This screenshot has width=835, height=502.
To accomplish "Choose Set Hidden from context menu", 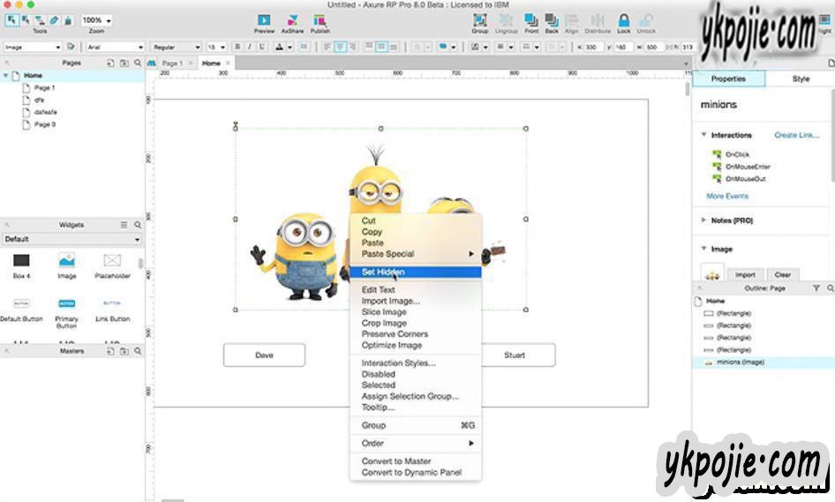I will (x=383, y=272).
